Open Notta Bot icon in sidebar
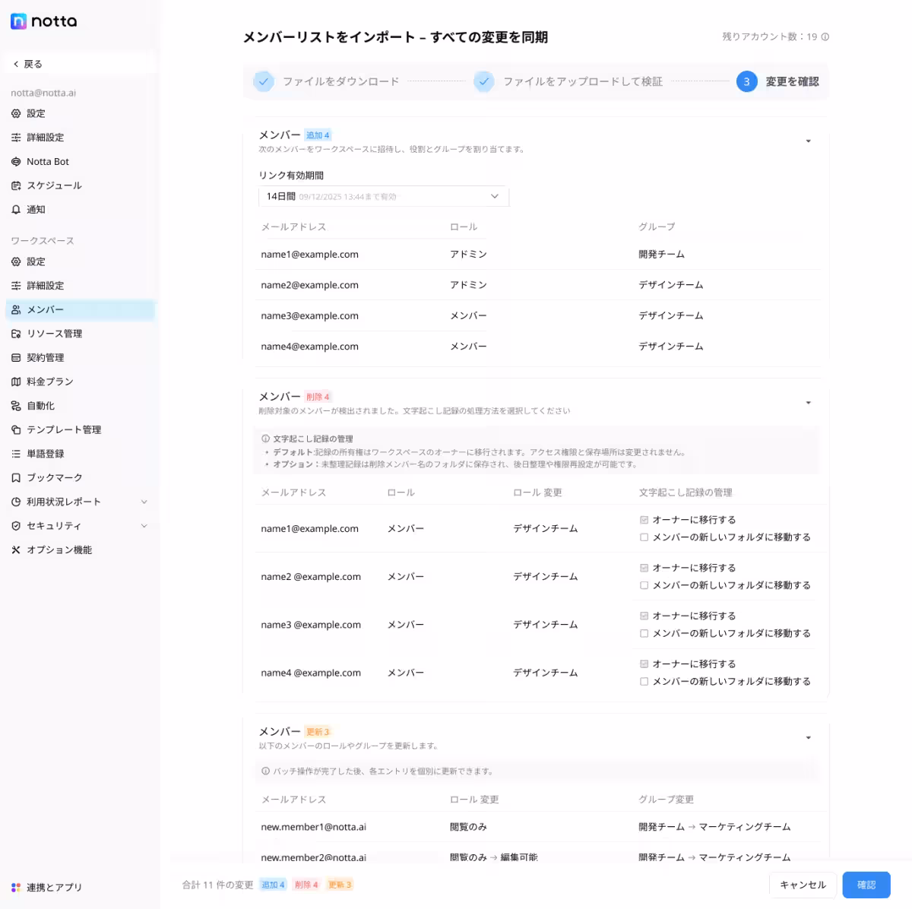 (x=16, y=162)
